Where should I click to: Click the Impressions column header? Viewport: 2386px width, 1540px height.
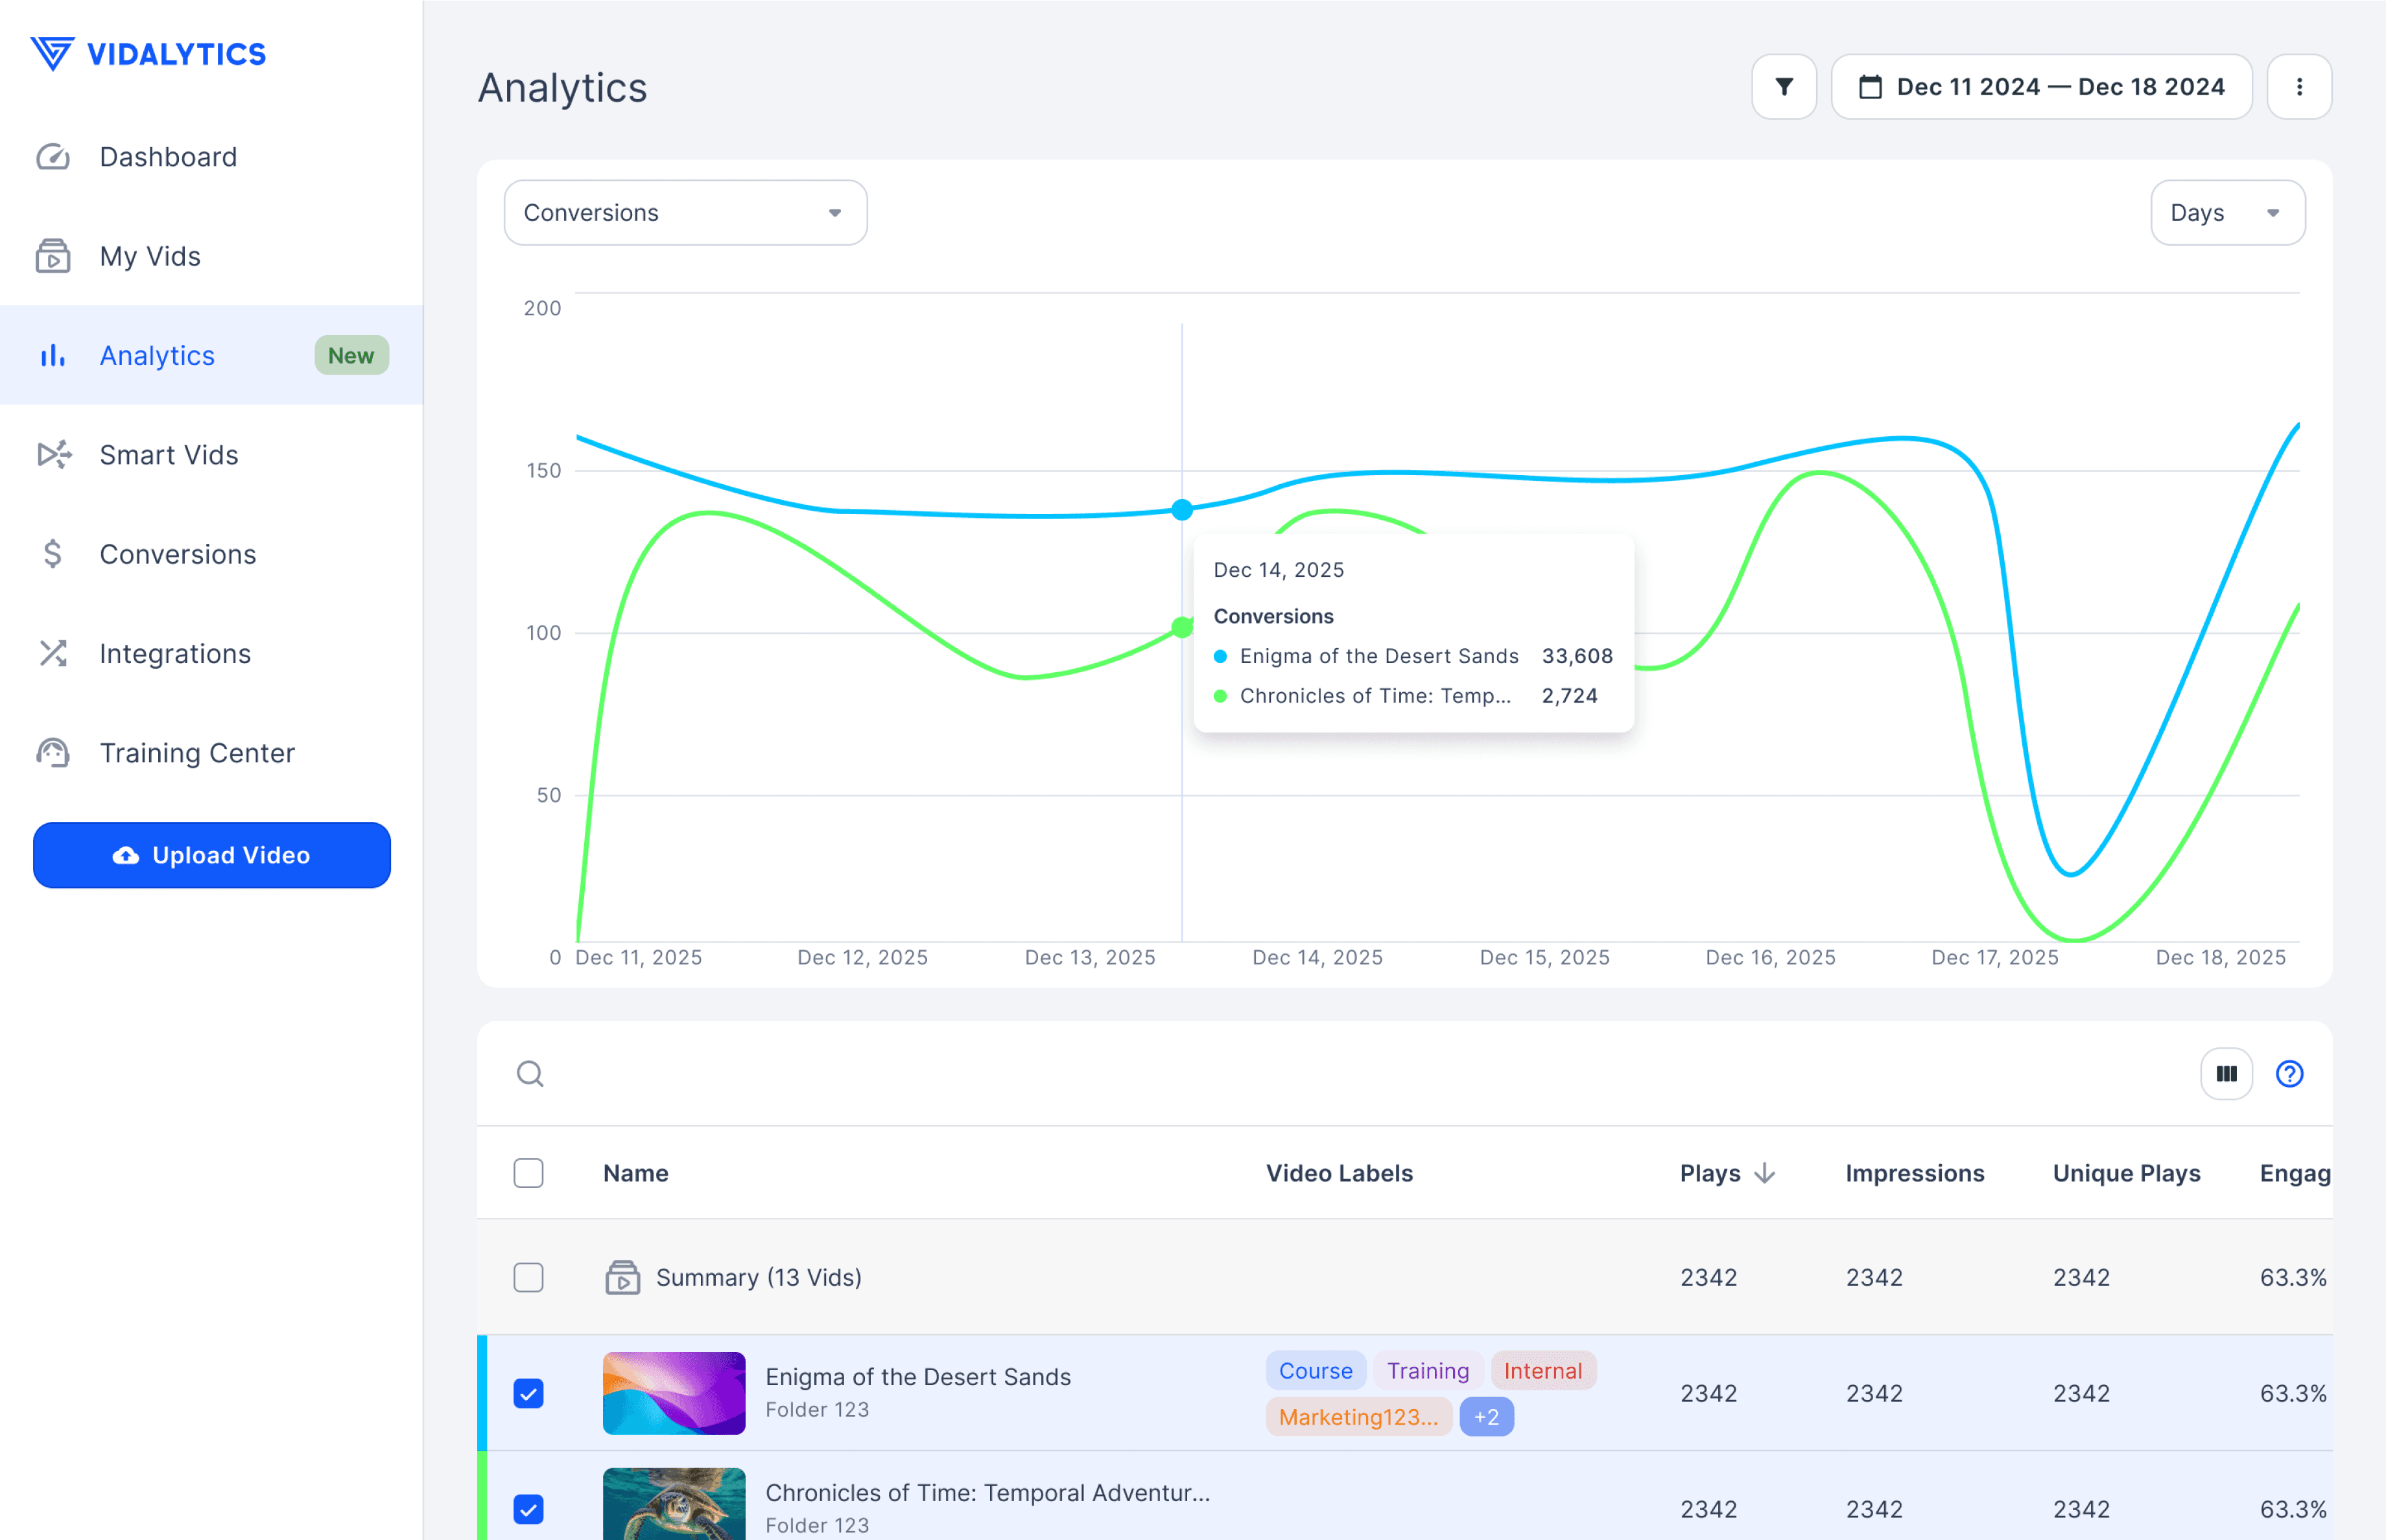(x=1915, y=1173)
